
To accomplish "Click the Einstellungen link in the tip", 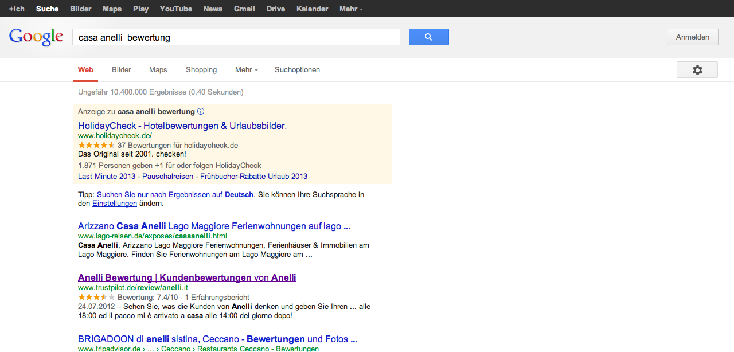I will pyautogui.click(x=115, y=204).
